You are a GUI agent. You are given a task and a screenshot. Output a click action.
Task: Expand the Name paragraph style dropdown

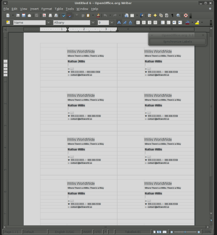tap(48, 22)
